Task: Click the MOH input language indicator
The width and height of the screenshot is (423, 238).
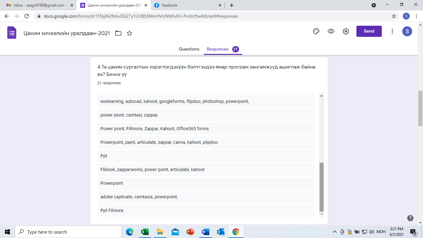Action: click(381, 232)
